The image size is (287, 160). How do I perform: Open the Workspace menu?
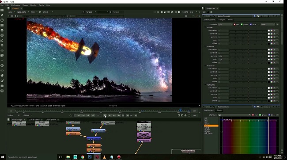coord(15,5)
